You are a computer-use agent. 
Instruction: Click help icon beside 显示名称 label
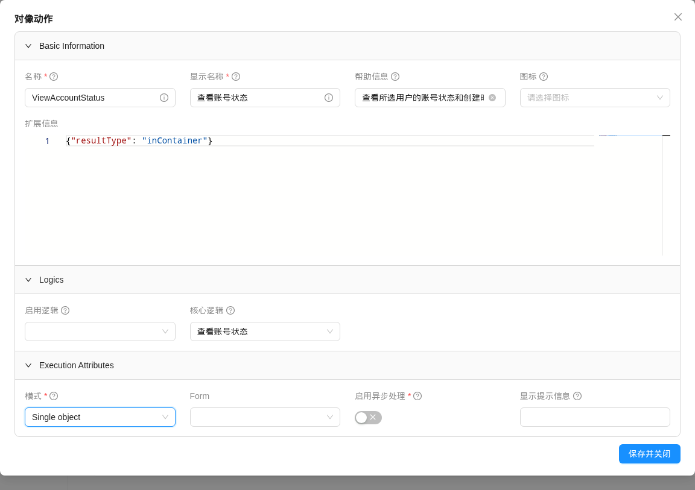pos(236,77)
